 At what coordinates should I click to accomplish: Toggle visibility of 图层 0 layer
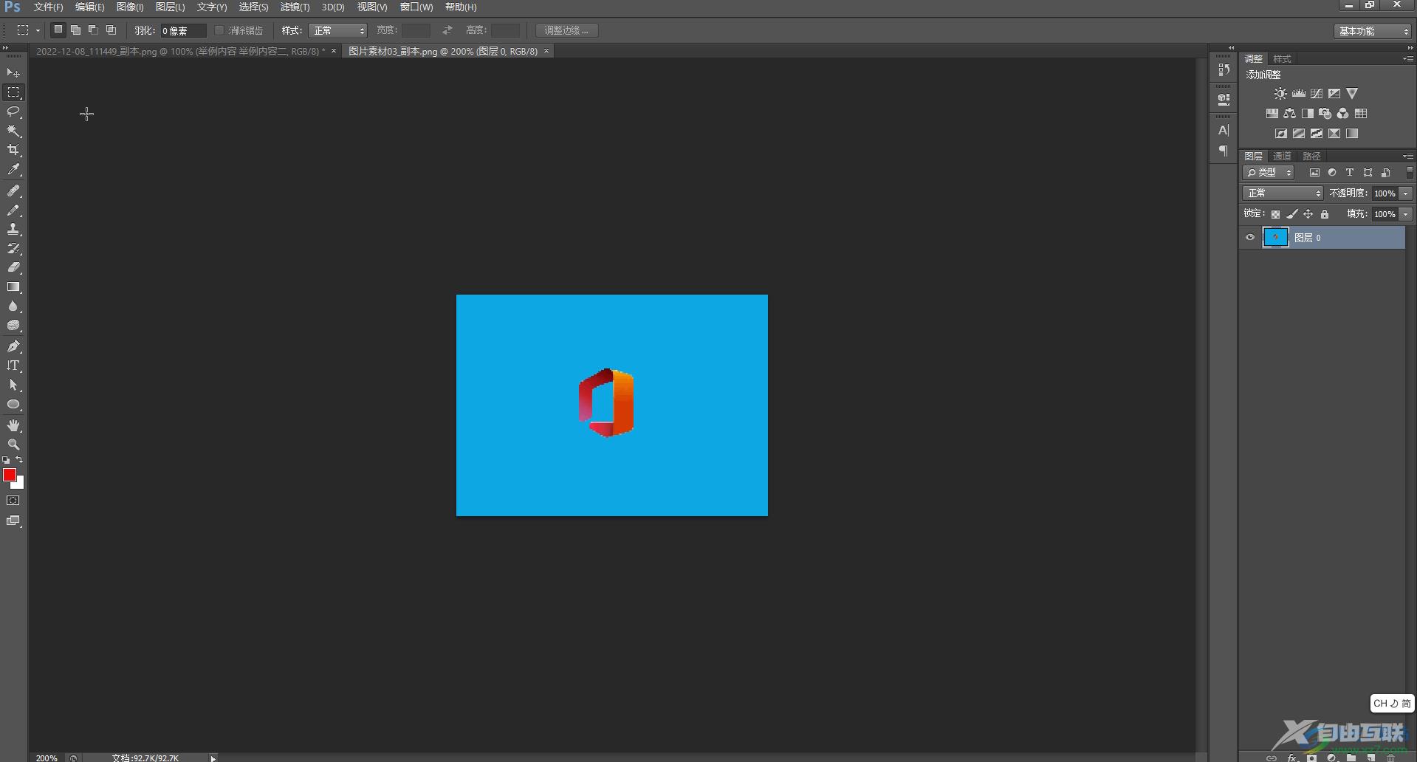[1250, 238]
